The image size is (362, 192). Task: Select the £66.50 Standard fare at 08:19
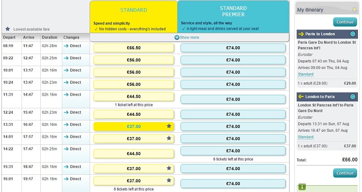tap(133, 48)
